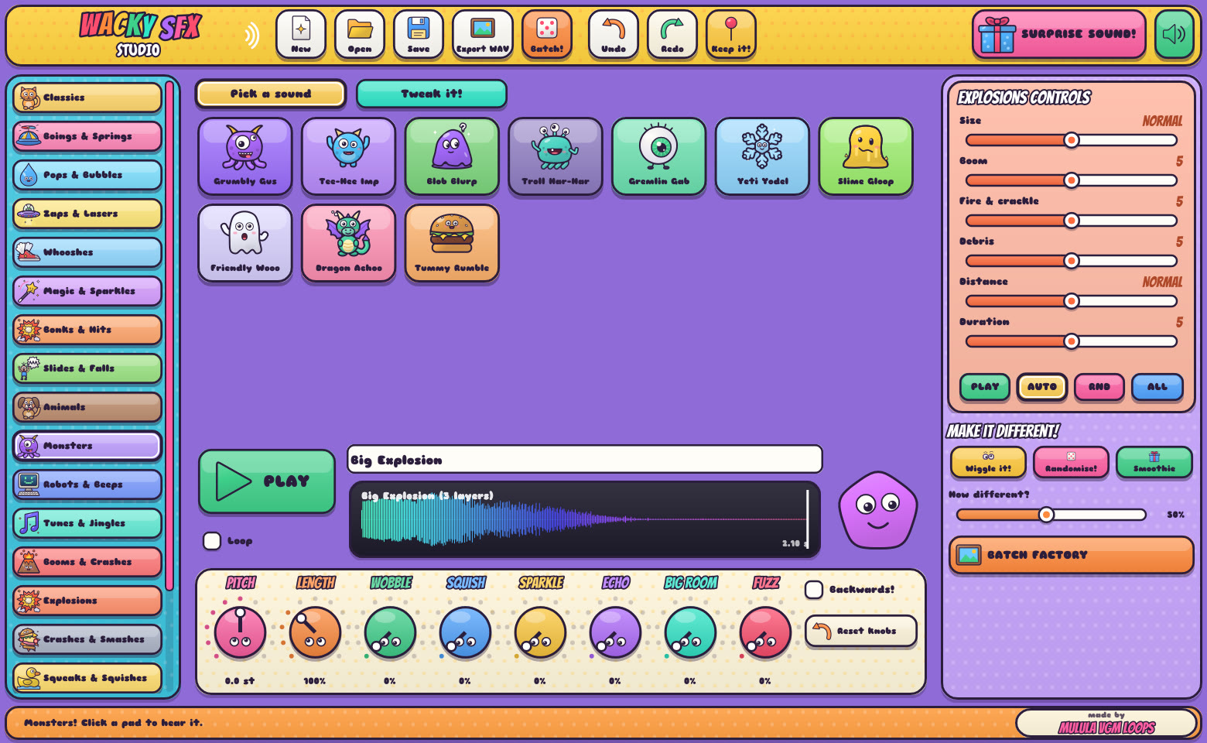Open the BATCH FACTORY button
Image resolution: width=1207 pixels, height=743 pixels.
(x=1072, y=555)
